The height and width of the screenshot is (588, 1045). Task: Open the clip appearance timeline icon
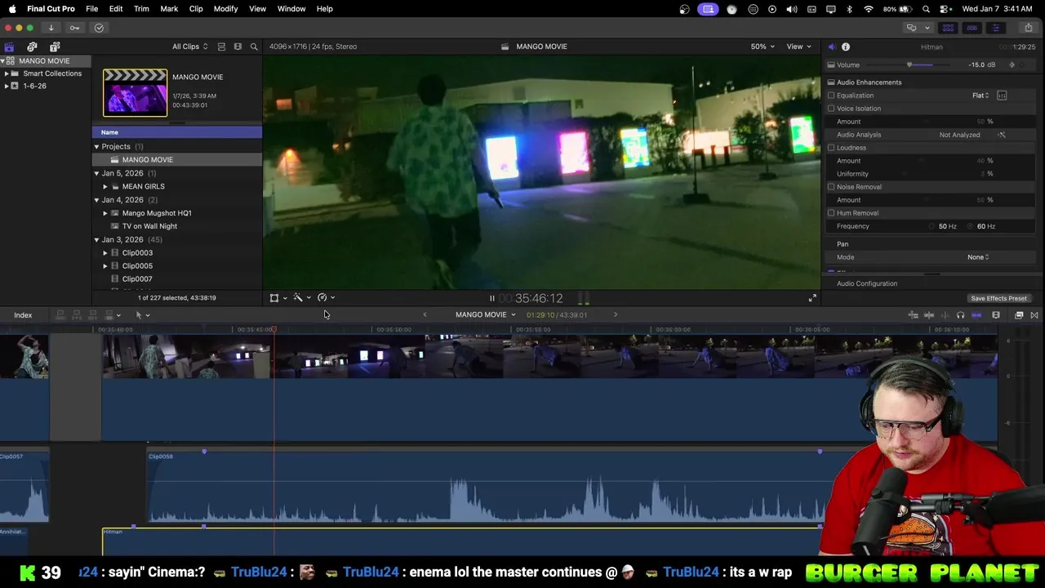point(996,315)
